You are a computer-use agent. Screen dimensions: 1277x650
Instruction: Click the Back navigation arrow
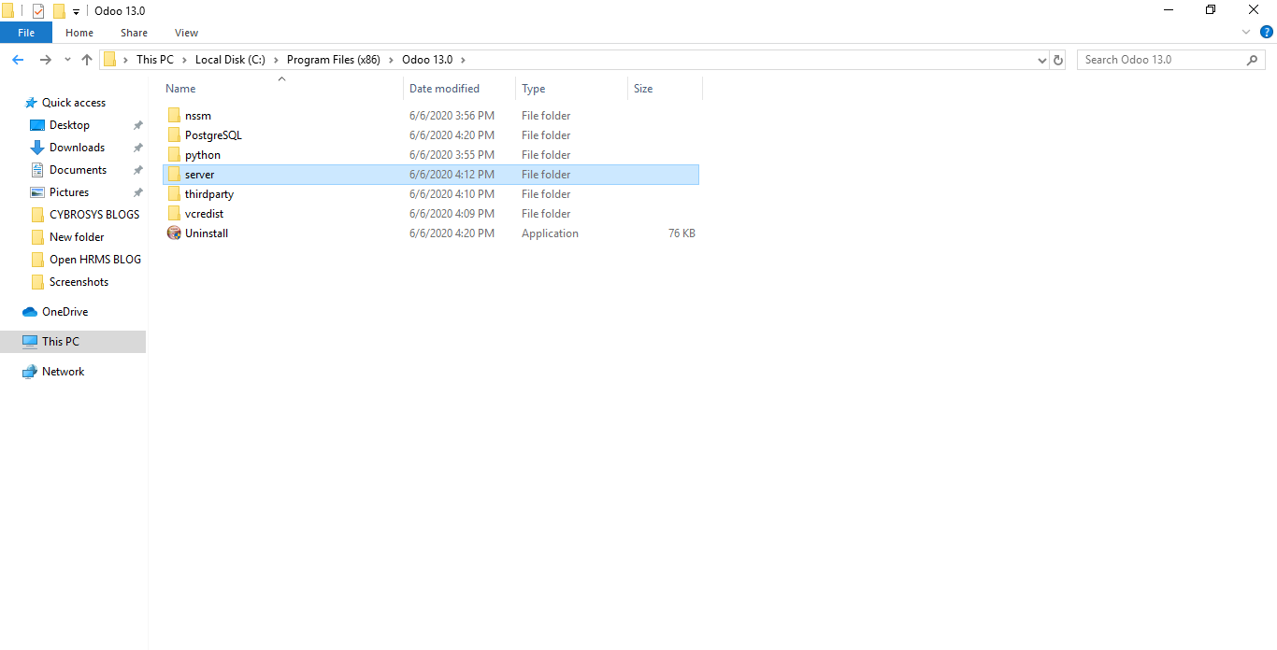pos(18,60)
